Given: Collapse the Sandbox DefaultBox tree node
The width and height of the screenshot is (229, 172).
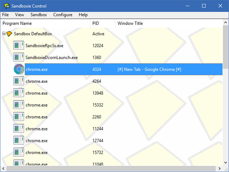Looking at the screenshot, I should click(4, 34).
